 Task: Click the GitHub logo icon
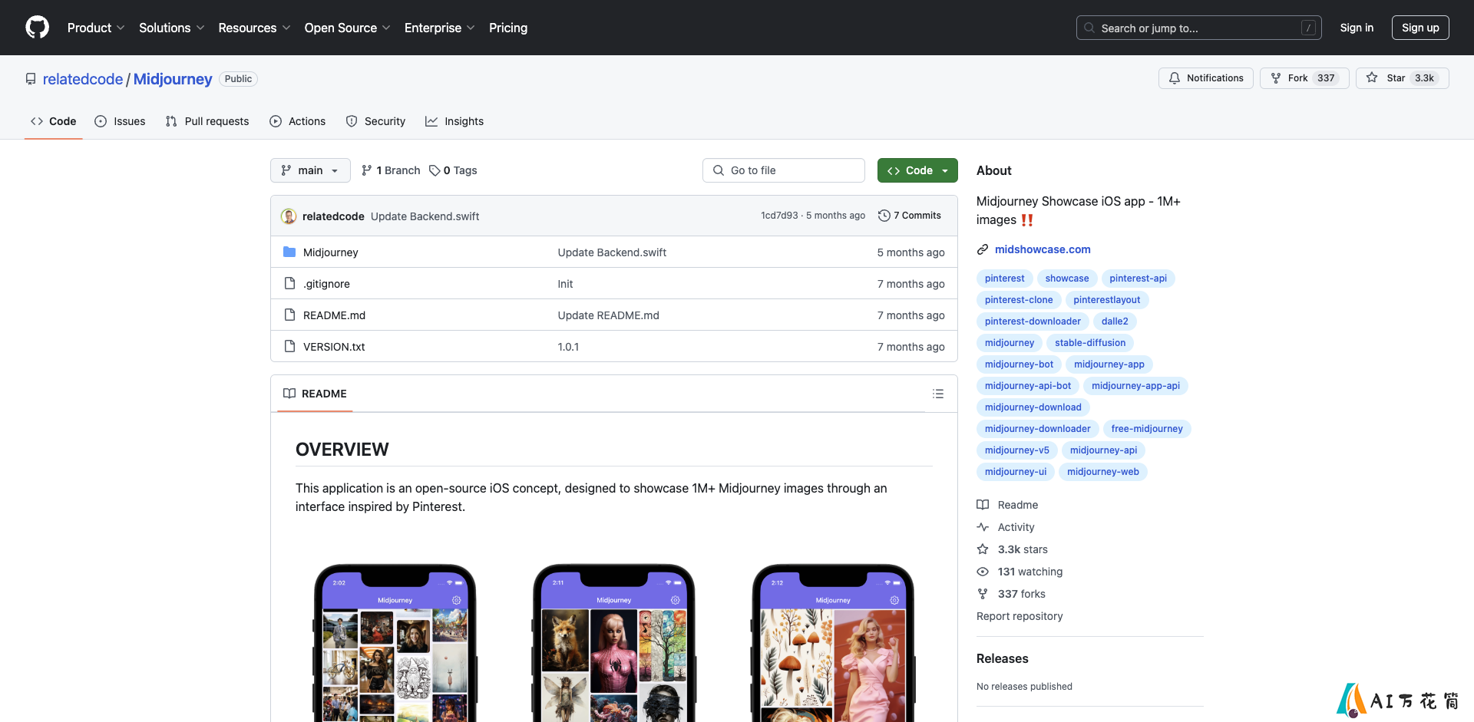click(37, 28)
